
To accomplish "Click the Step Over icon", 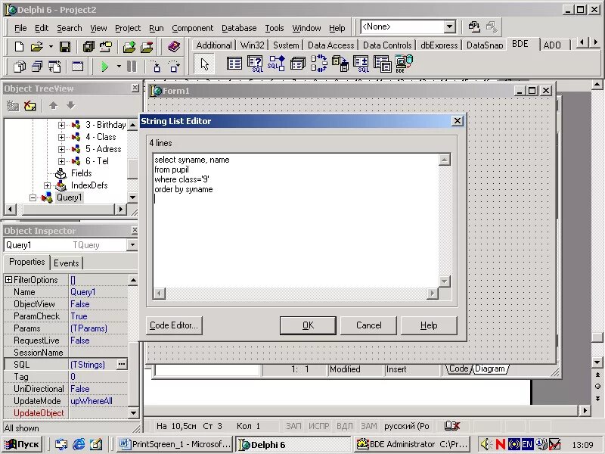I will pos(174,67).
